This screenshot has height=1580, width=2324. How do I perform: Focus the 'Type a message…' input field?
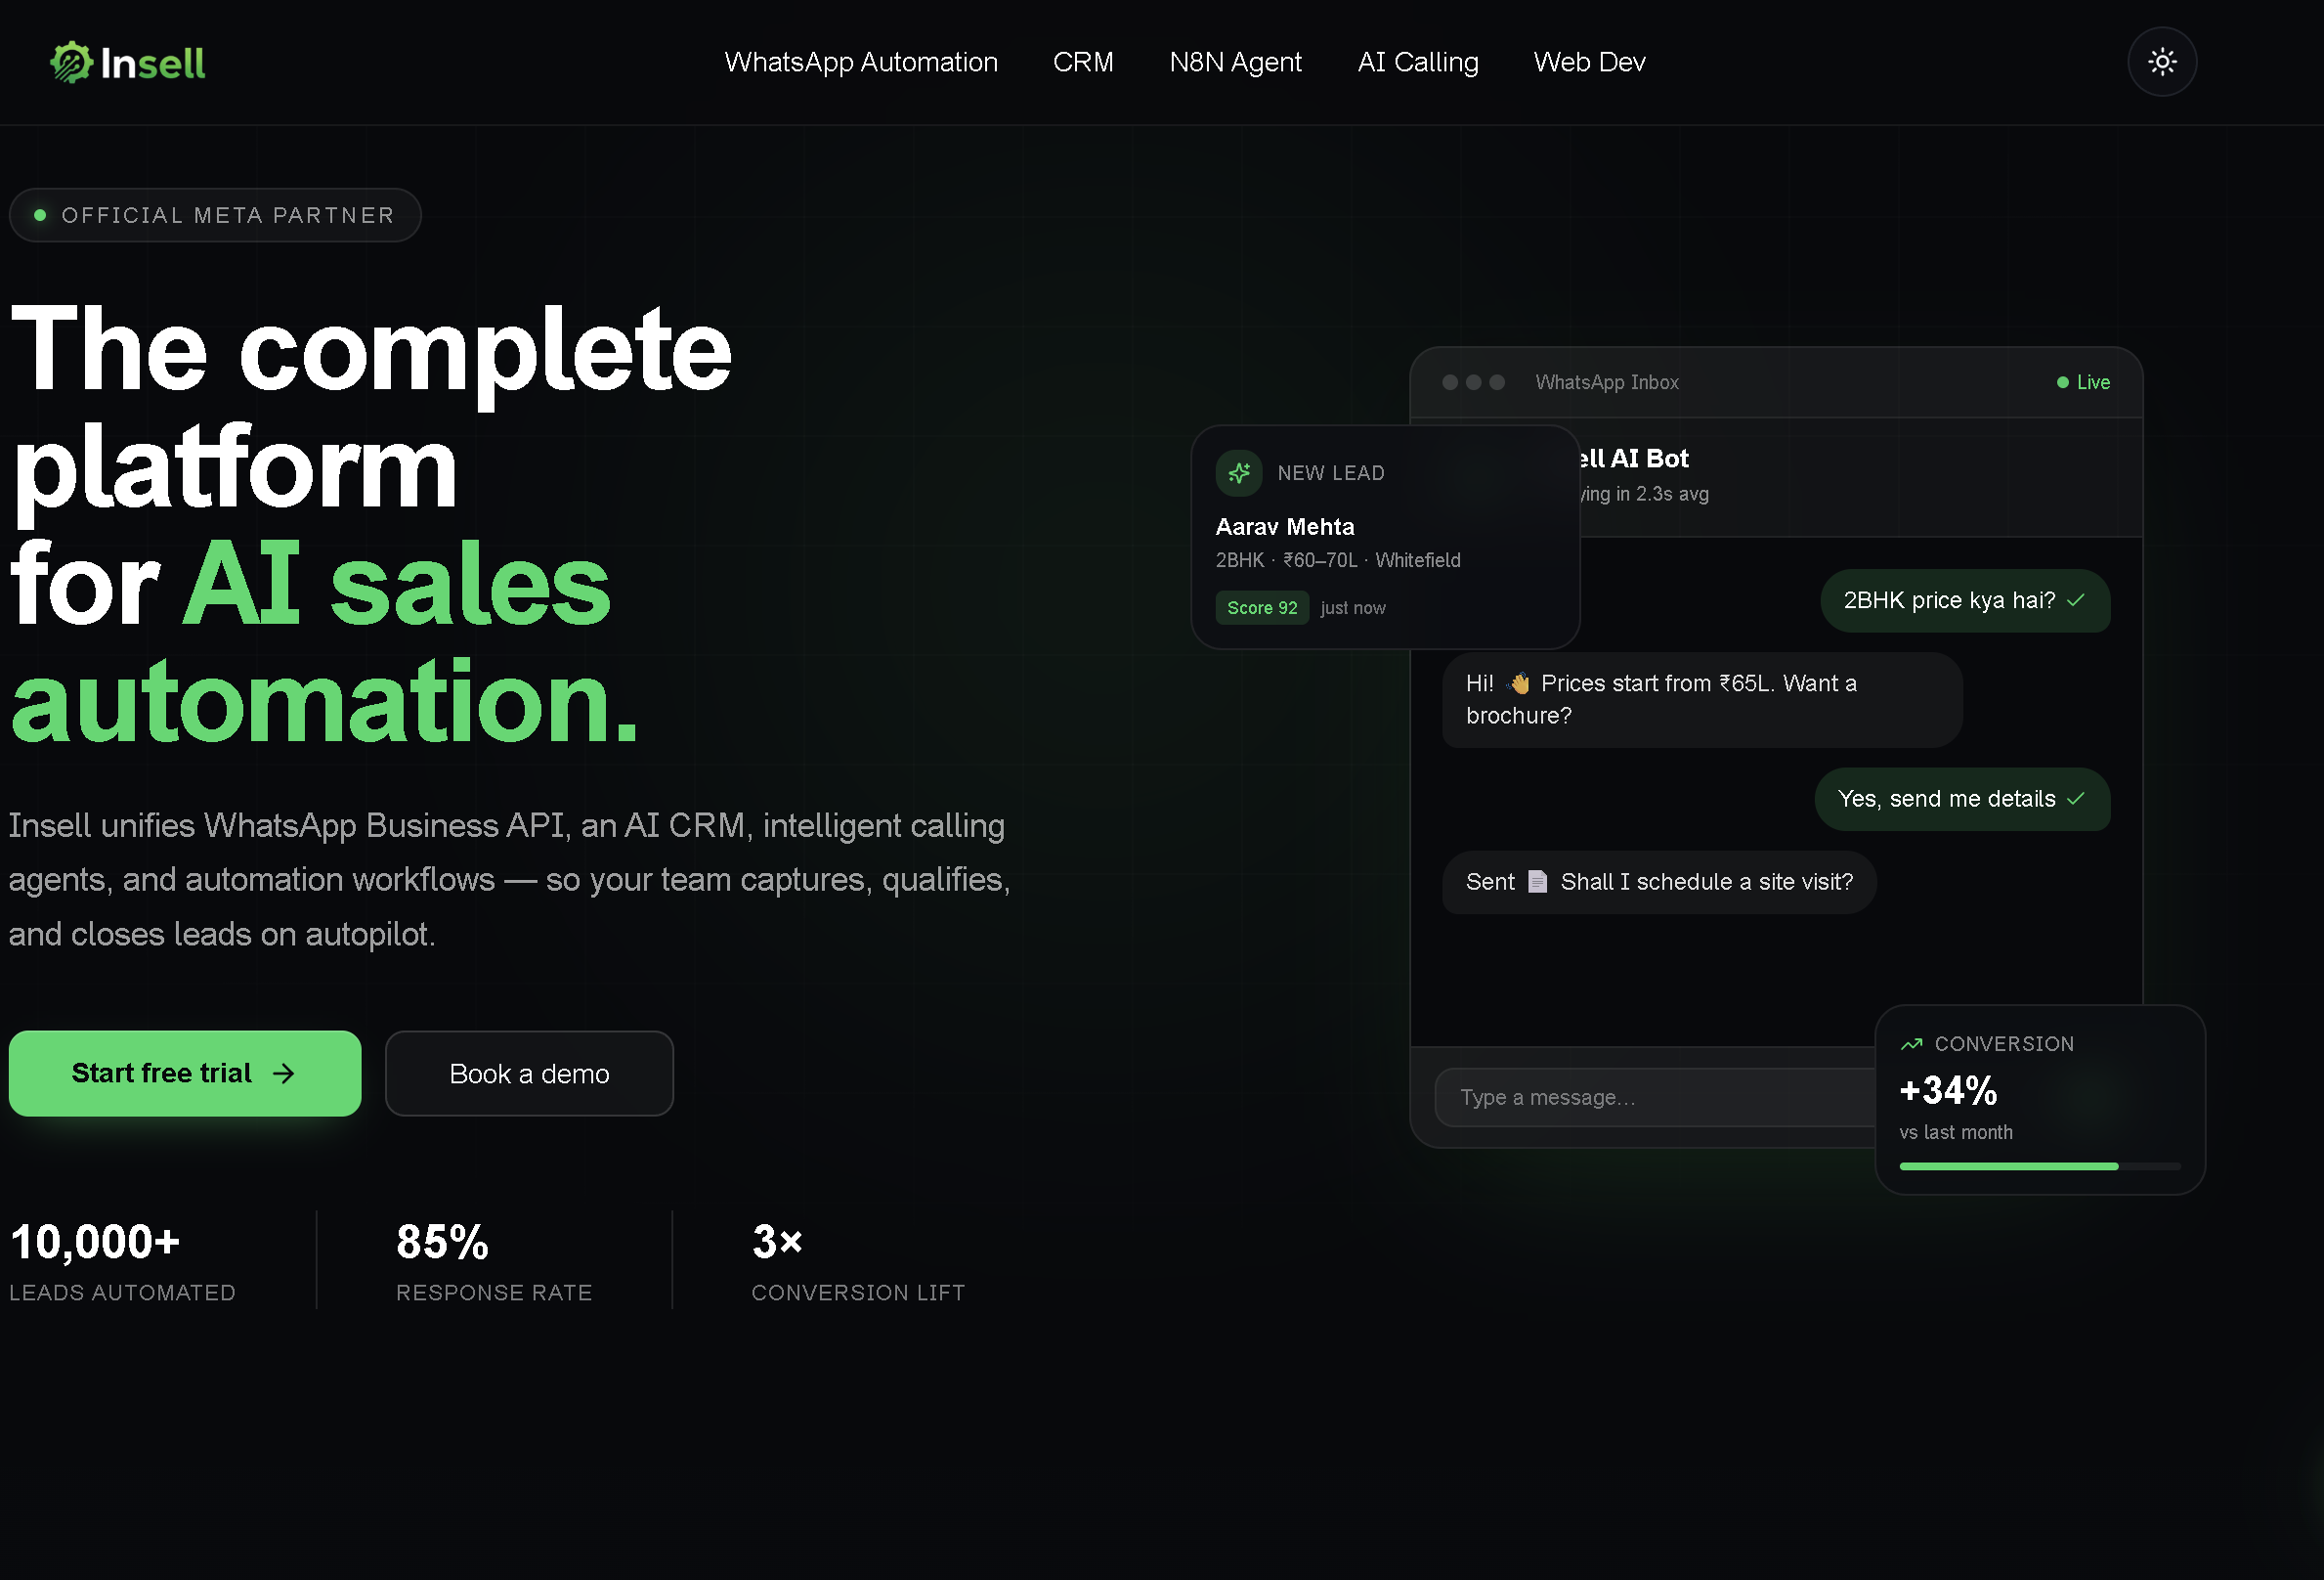coord(1655,1098)
